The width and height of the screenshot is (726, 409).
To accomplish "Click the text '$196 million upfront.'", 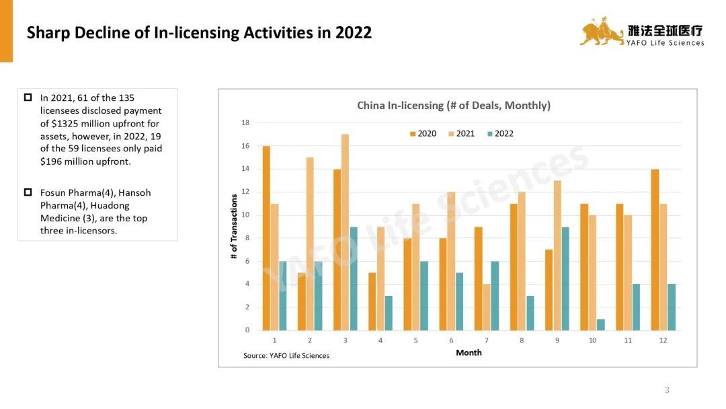I will point(85,161).
